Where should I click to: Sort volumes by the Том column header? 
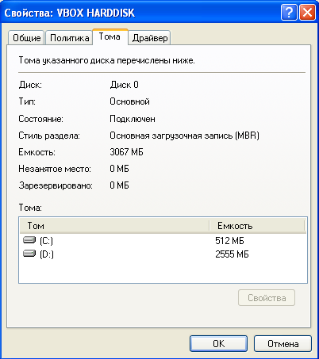(x=114, y=226)
